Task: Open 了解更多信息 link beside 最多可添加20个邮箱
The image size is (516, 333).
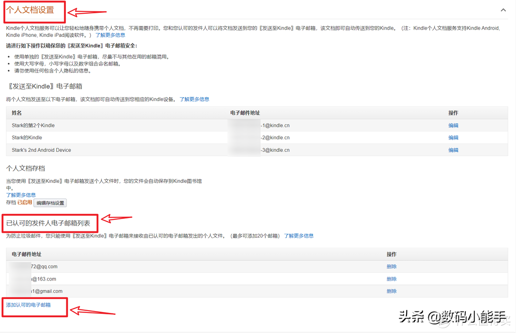Action: [x=299, y=236]
